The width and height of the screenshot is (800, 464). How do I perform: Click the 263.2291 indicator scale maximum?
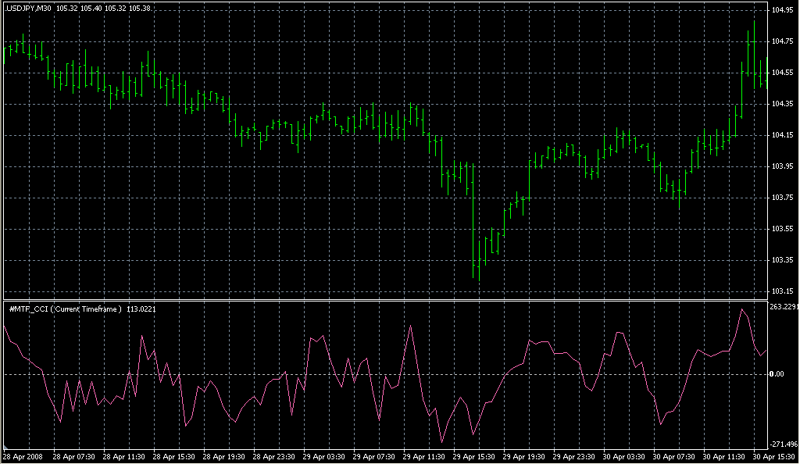click(x=784, y=307)
